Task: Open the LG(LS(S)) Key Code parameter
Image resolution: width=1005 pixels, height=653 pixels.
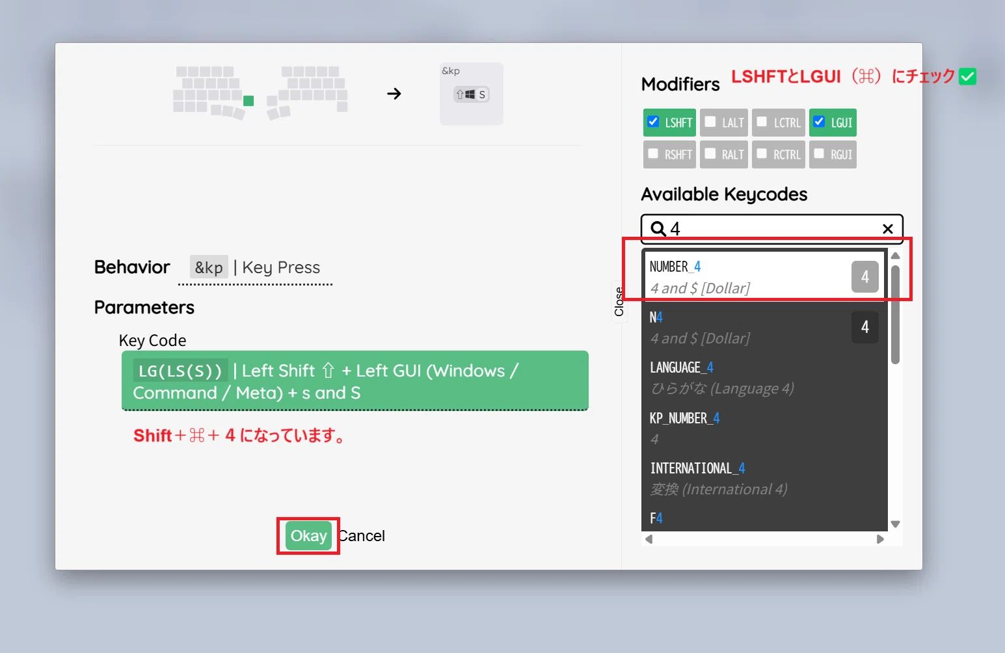Action: pyautogui.click(x=355, y=381)
